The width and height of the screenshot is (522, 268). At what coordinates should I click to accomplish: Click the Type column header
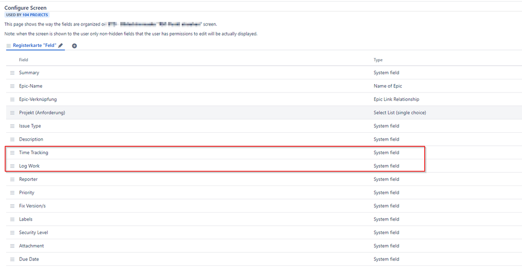pos(378,60)
